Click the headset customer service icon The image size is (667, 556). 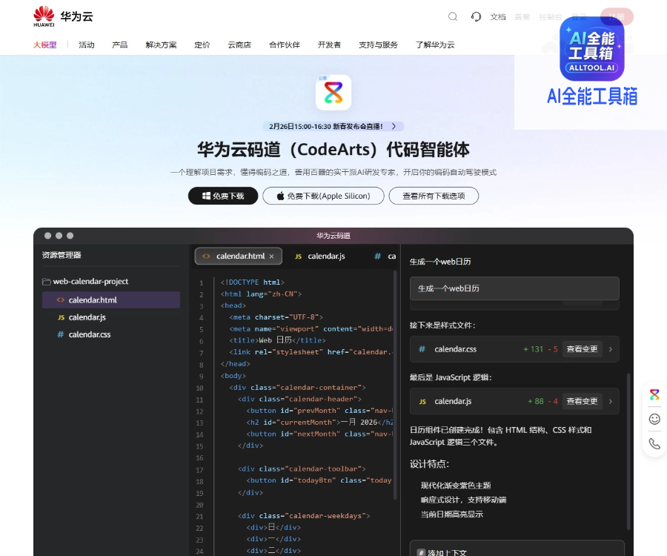click(476, 16)
